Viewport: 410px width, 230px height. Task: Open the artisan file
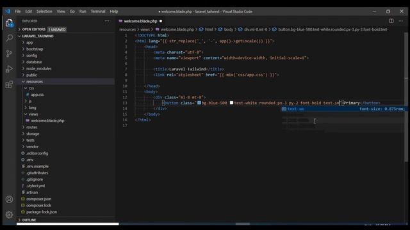(32, 192)
